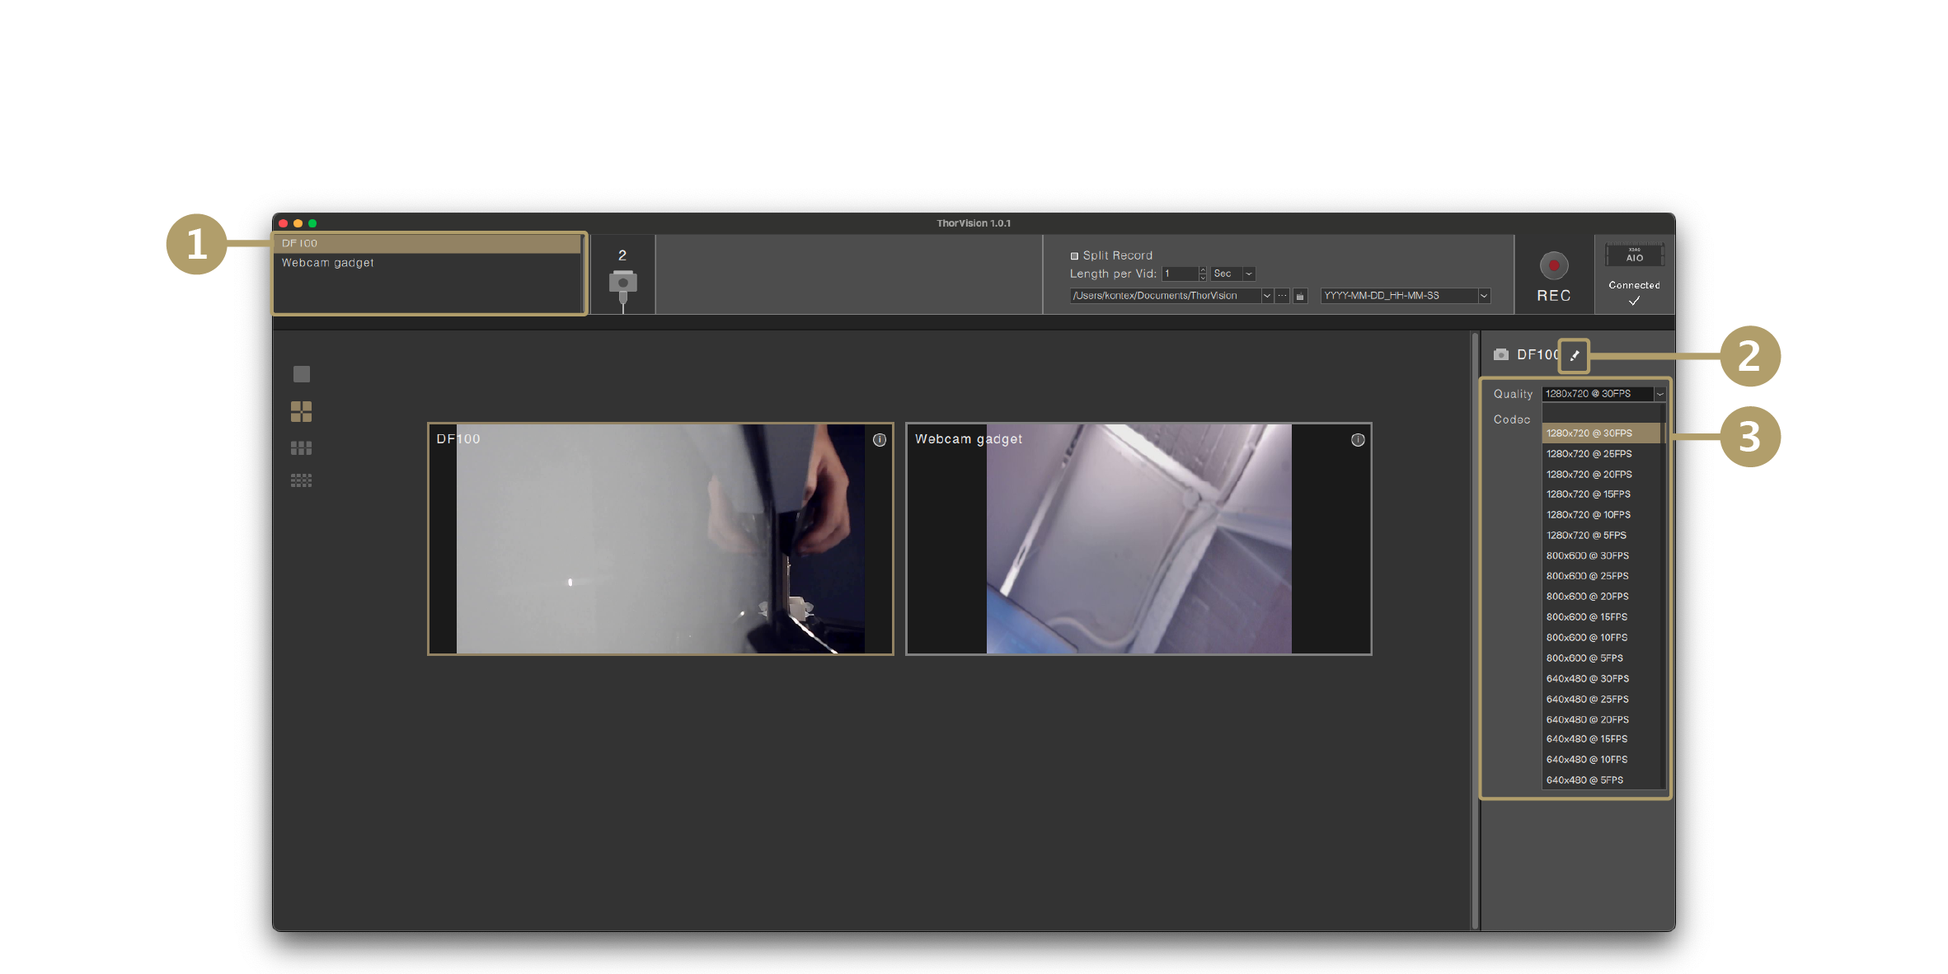Select the single view layout icon
Screen dimensions: 1948x974
click(x=301, y=373)
